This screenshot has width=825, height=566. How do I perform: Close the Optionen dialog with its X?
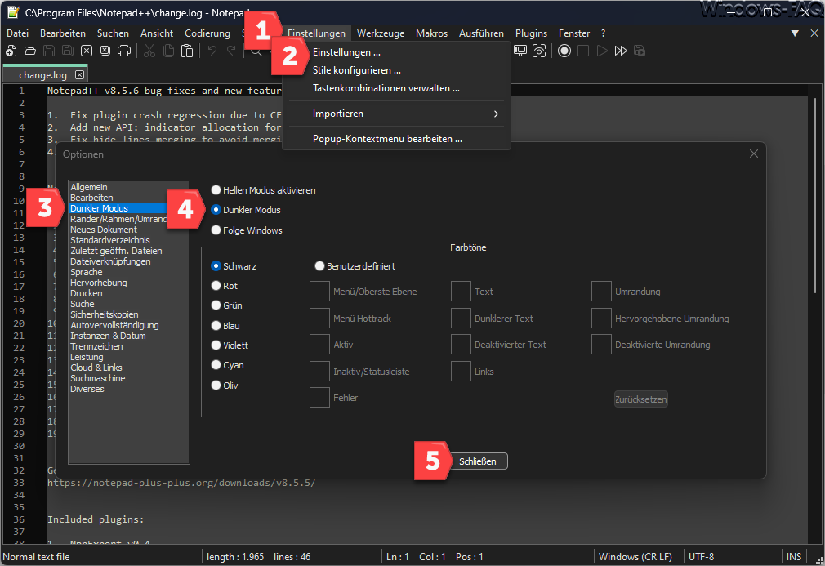tap(753, 154)
